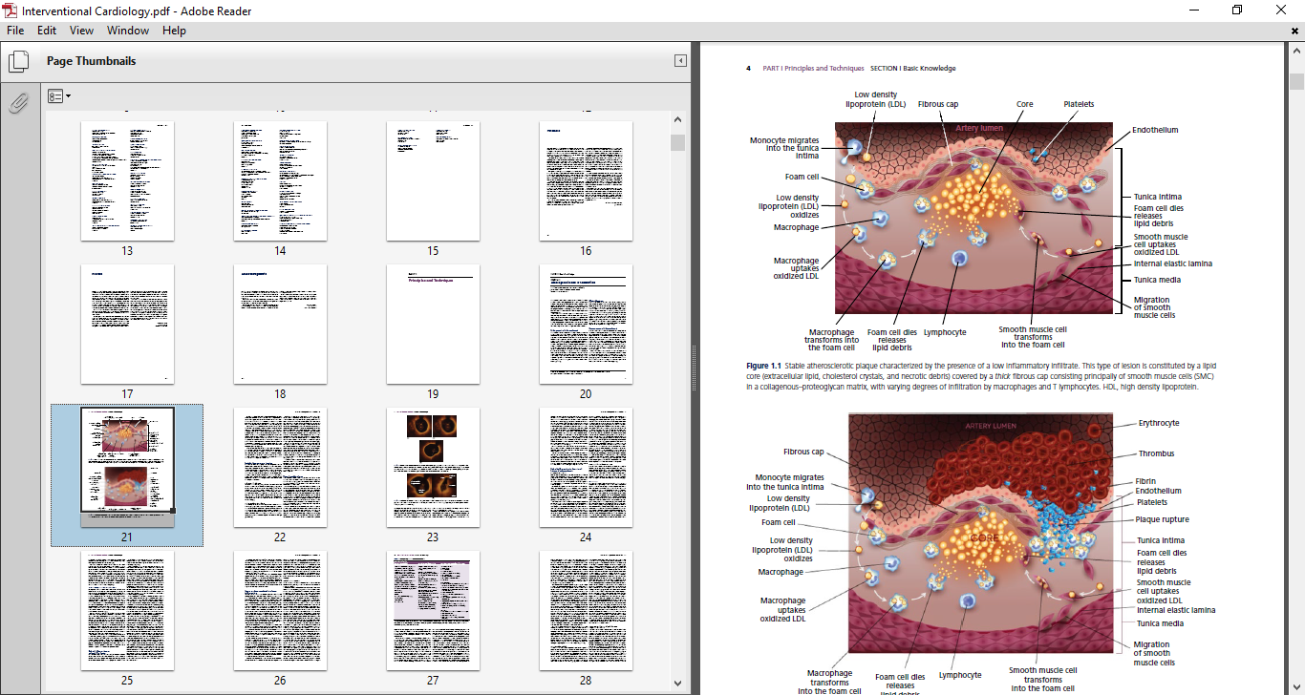Open the Attachments paperclip panel

point(18,102)
